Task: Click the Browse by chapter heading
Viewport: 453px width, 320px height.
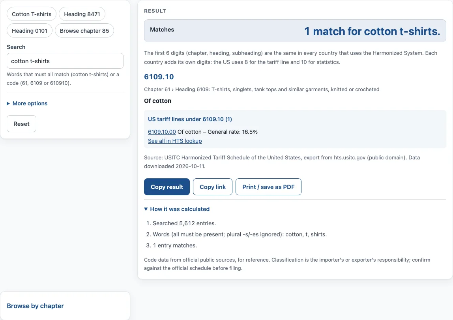Action: click(35, 306)
